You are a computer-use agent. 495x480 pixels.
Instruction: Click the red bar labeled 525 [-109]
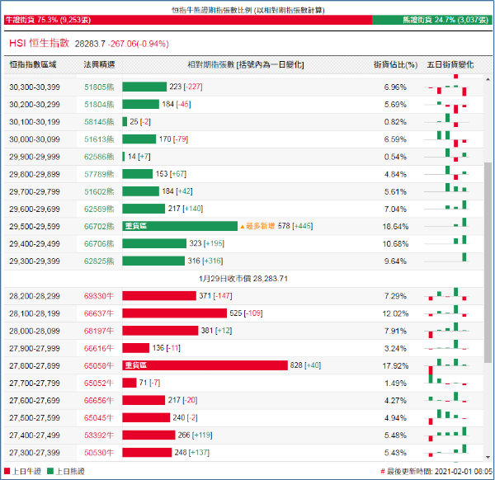click(175, 313)
